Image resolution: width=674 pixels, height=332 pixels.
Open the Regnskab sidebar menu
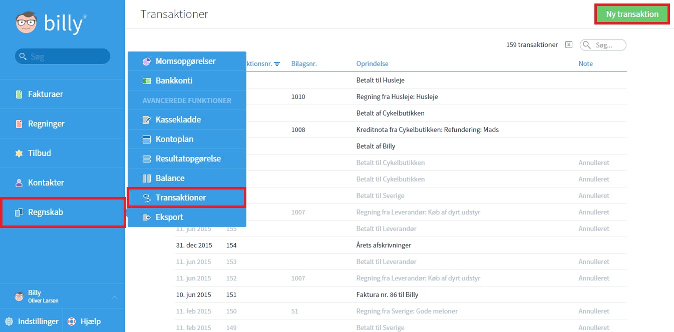coord(63,212)
